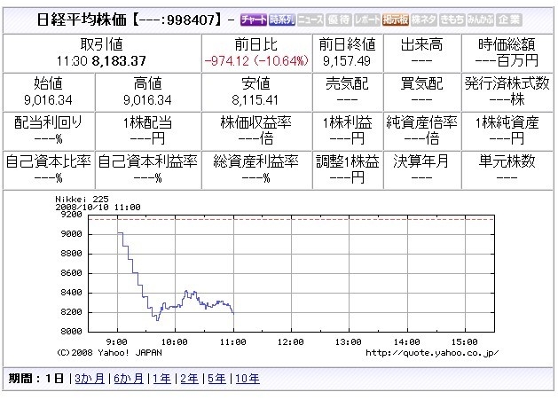This screenshot has height=400, width=558.
Task: Select the 優待 (shareholder benefits) button
Action: tap(339, 20)
